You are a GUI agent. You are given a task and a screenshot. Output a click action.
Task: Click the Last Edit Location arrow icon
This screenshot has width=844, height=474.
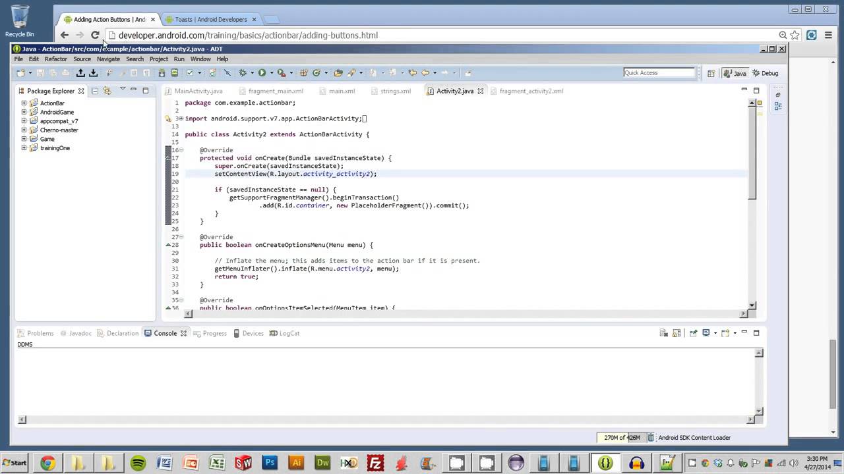(x=413, y=72)
